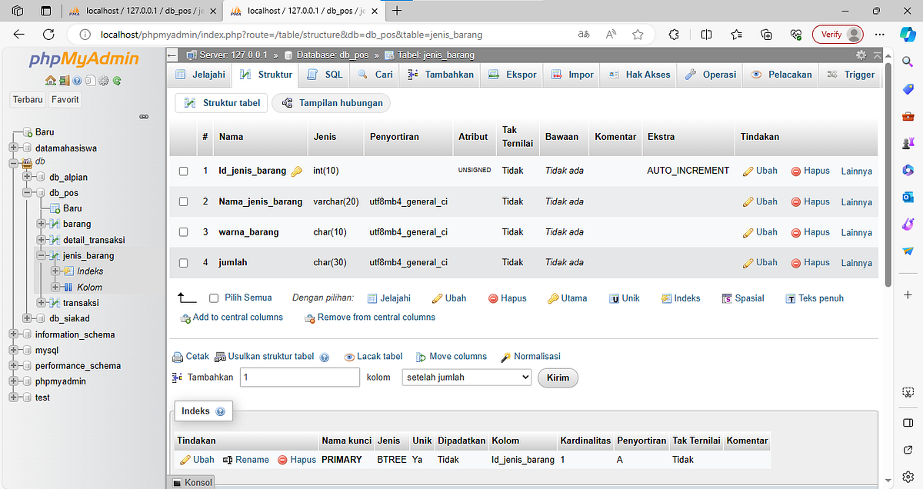The width and height of the screenshot is (923, 489).
Task: Open the Jelajahi tab
Action: [x=199, y=75]
